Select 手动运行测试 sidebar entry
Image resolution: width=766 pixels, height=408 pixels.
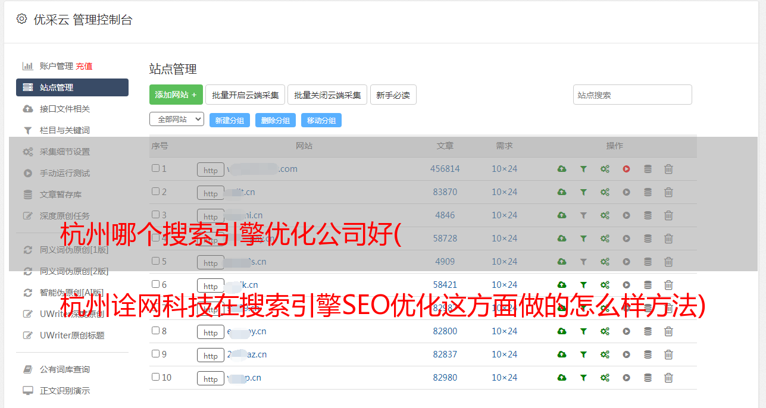point(65,173)
